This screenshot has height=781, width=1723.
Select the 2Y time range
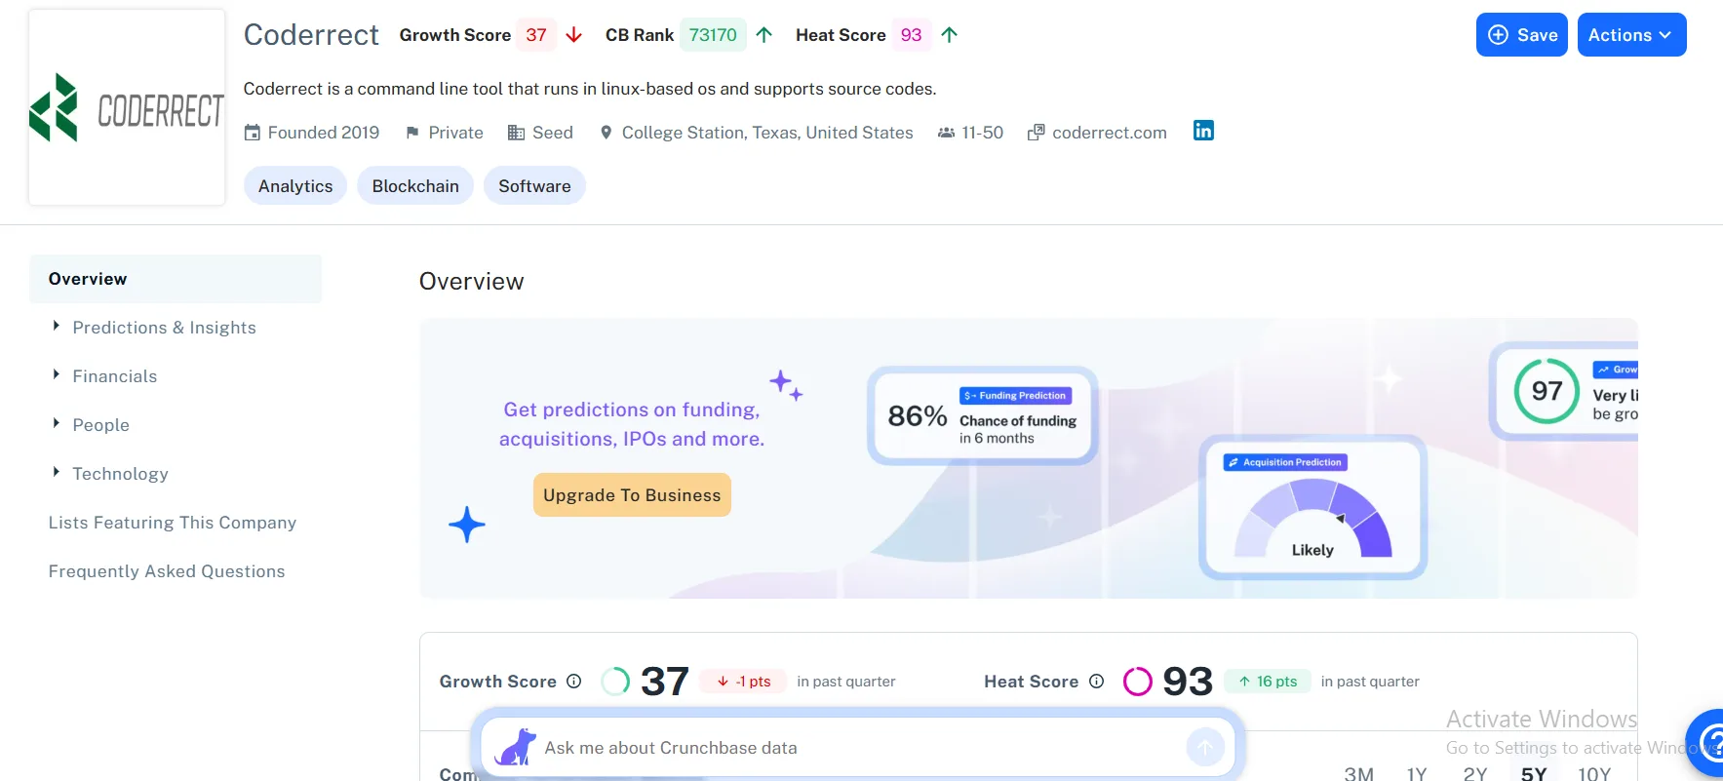(x=1475, y=773)
